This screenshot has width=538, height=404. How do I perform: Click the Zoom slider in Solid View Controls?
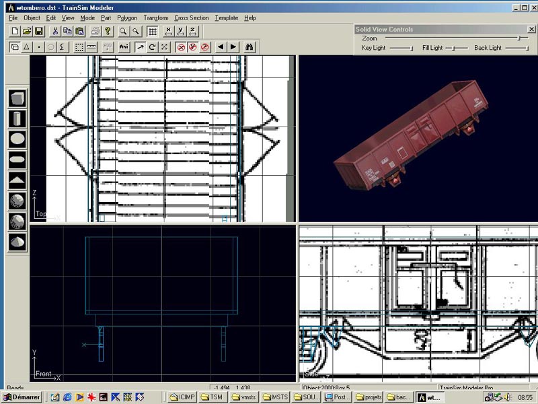pos(518,38)
